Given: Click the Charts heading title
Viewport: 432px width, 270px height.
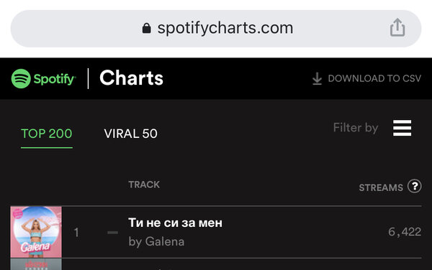Looking at the screenshot, I should (132, 78).
